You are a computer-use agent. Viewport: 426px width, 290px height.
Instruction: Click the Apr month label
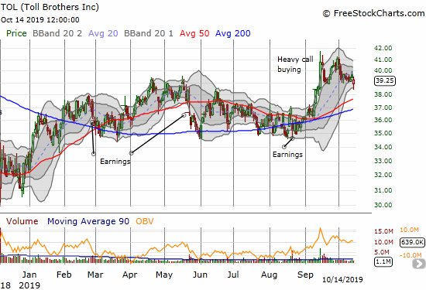[x=130, y=275]
